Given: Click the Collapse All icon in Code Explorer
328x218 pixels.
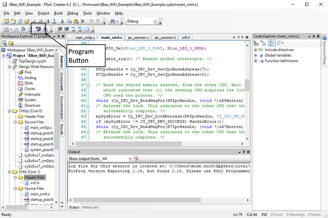Looking at the screenshot, I should click(x=263, y=43).
